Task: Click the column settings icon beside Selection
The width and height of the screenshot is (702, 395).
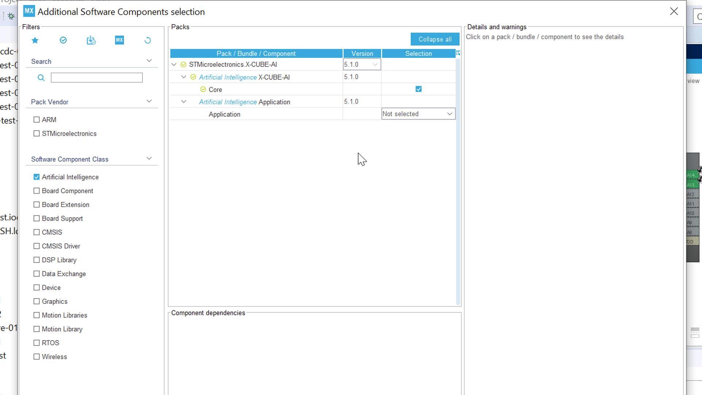Action: (x=458, y=53)
